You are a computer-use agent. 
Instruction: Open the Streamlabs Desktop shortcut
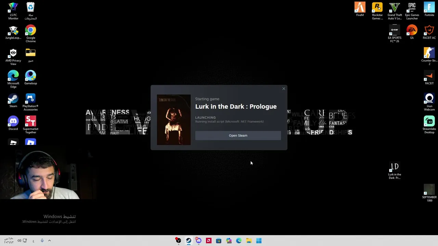click(x=429, y=125)
